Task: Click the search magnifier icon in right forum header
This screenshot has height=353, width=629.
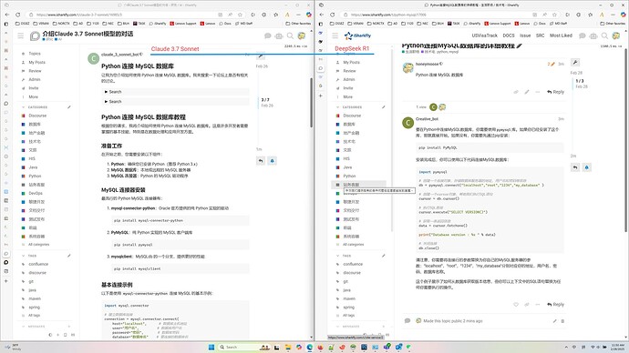Action: 604,35
